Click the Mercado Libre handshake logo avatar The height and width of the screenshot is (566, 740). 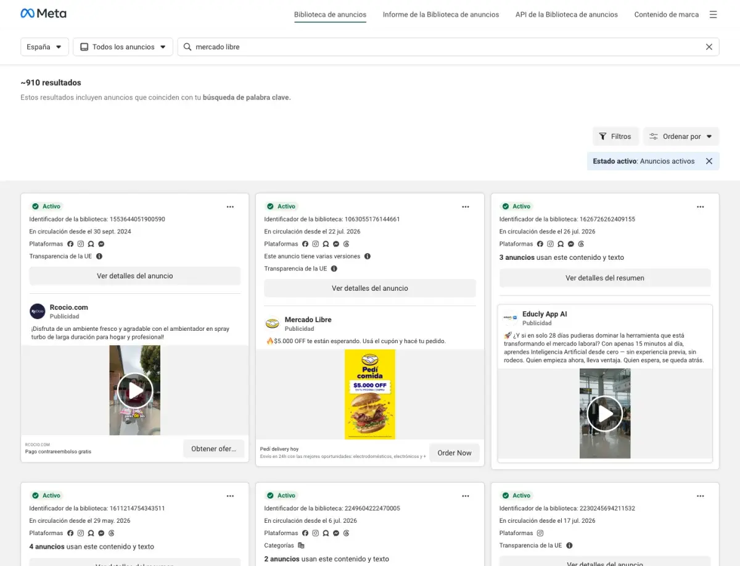(273, 323)
